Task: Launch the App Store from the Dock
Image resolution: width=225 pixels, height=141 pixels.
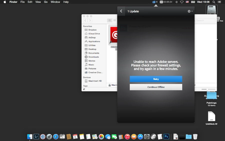Action: (140, 136)
